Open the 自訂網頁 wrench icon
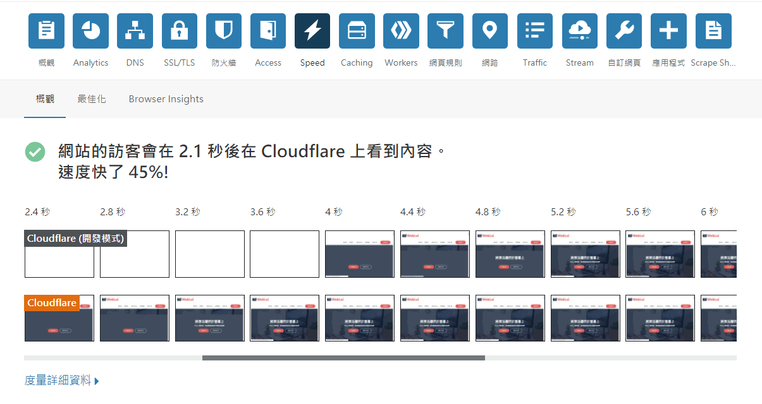Screen dimensions: 762x404 [624, 31]
